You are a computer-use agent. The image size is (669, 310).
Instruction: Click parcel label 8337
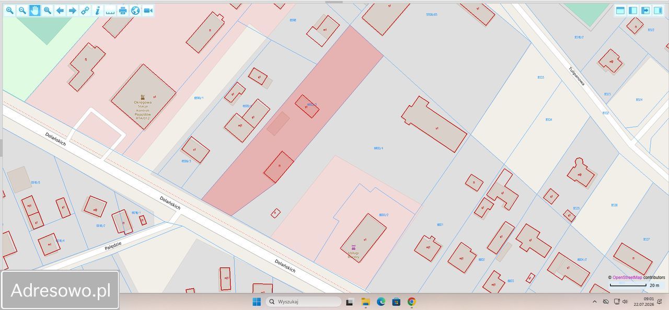click(x=646, y=239)
